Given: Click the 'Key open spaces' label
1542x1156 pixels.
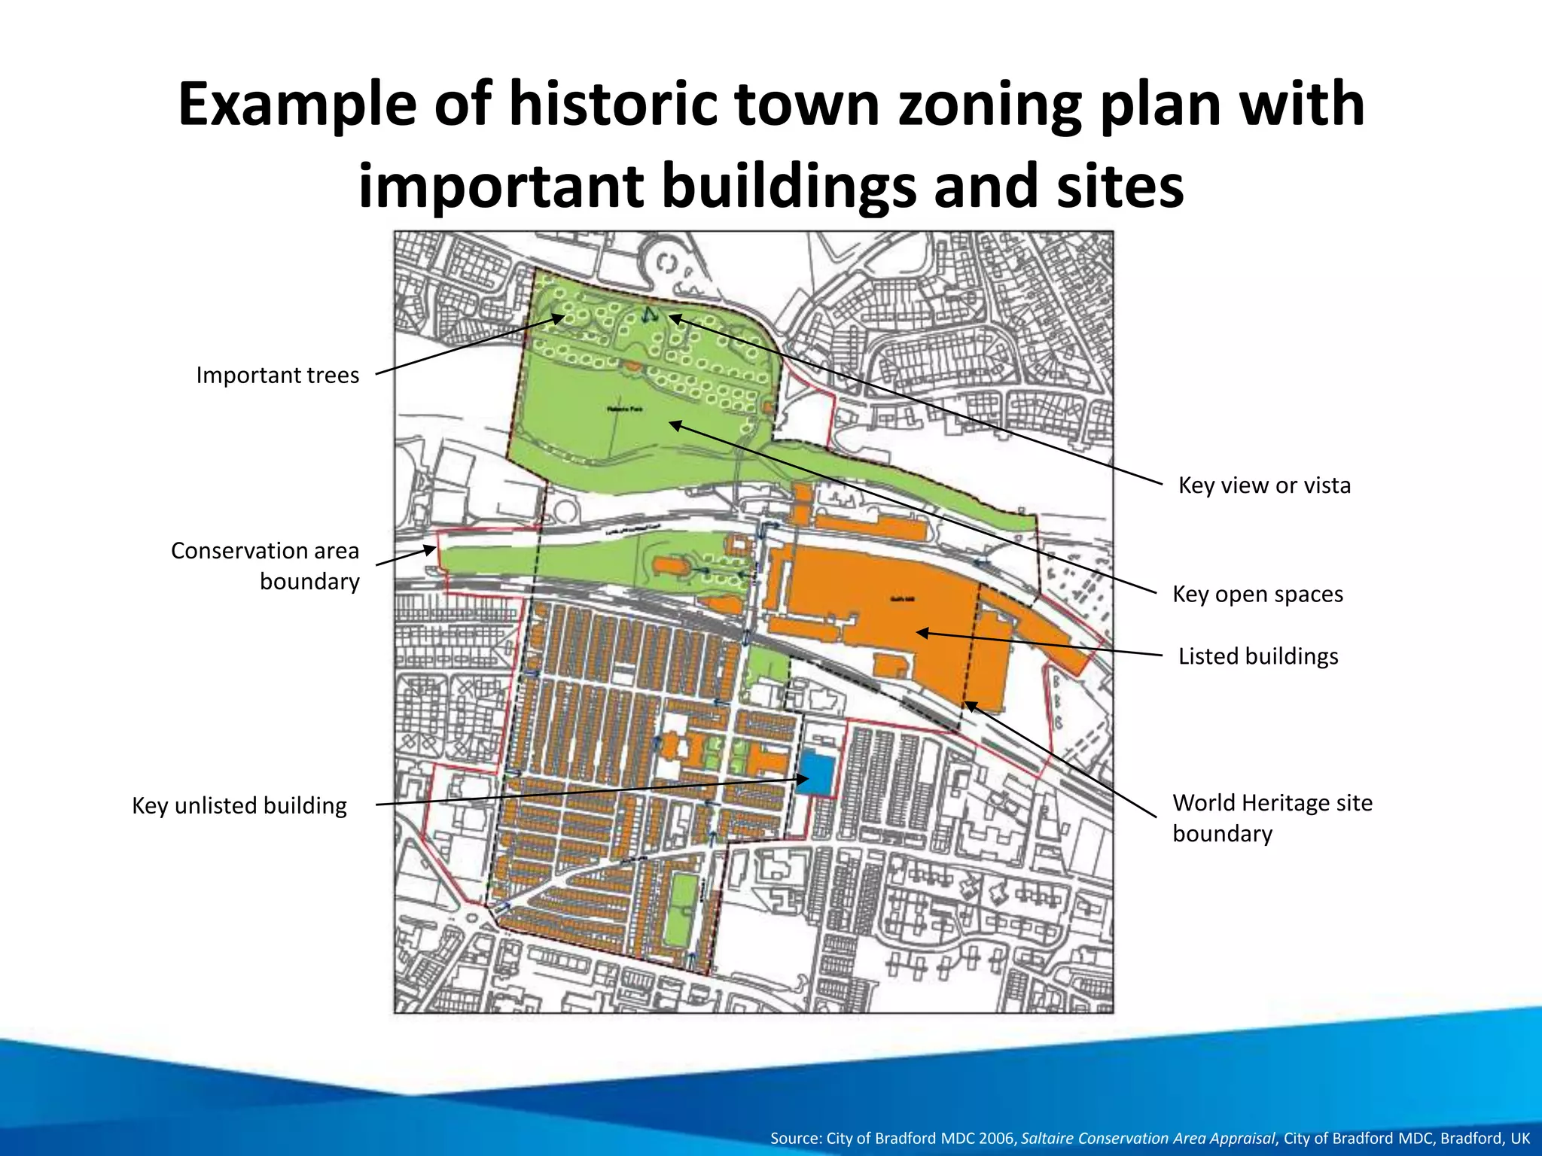Looking at the screenshot, I should [1257, 595].
